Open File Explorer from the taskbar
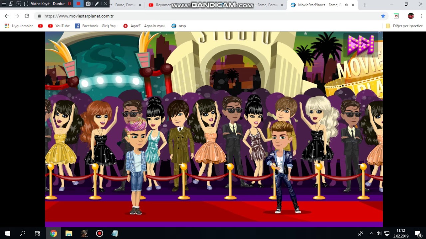 [69, 233]
